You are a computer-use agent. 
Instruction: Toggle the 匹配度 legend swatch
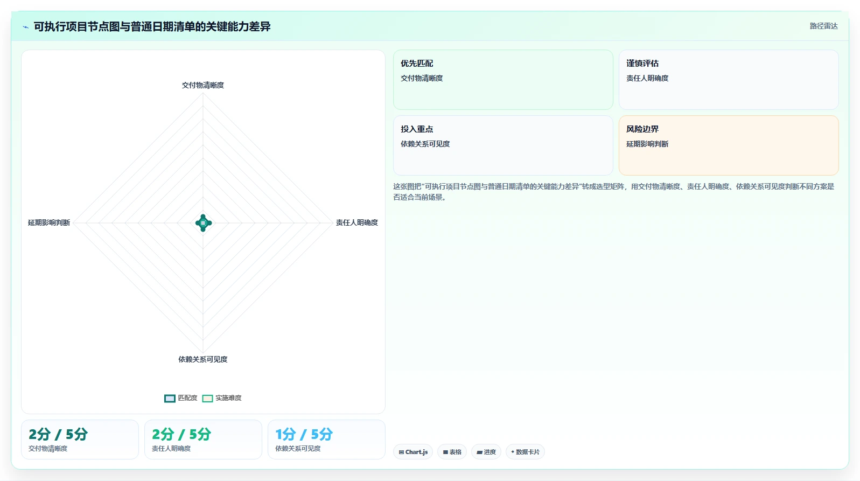pos(170,398)
